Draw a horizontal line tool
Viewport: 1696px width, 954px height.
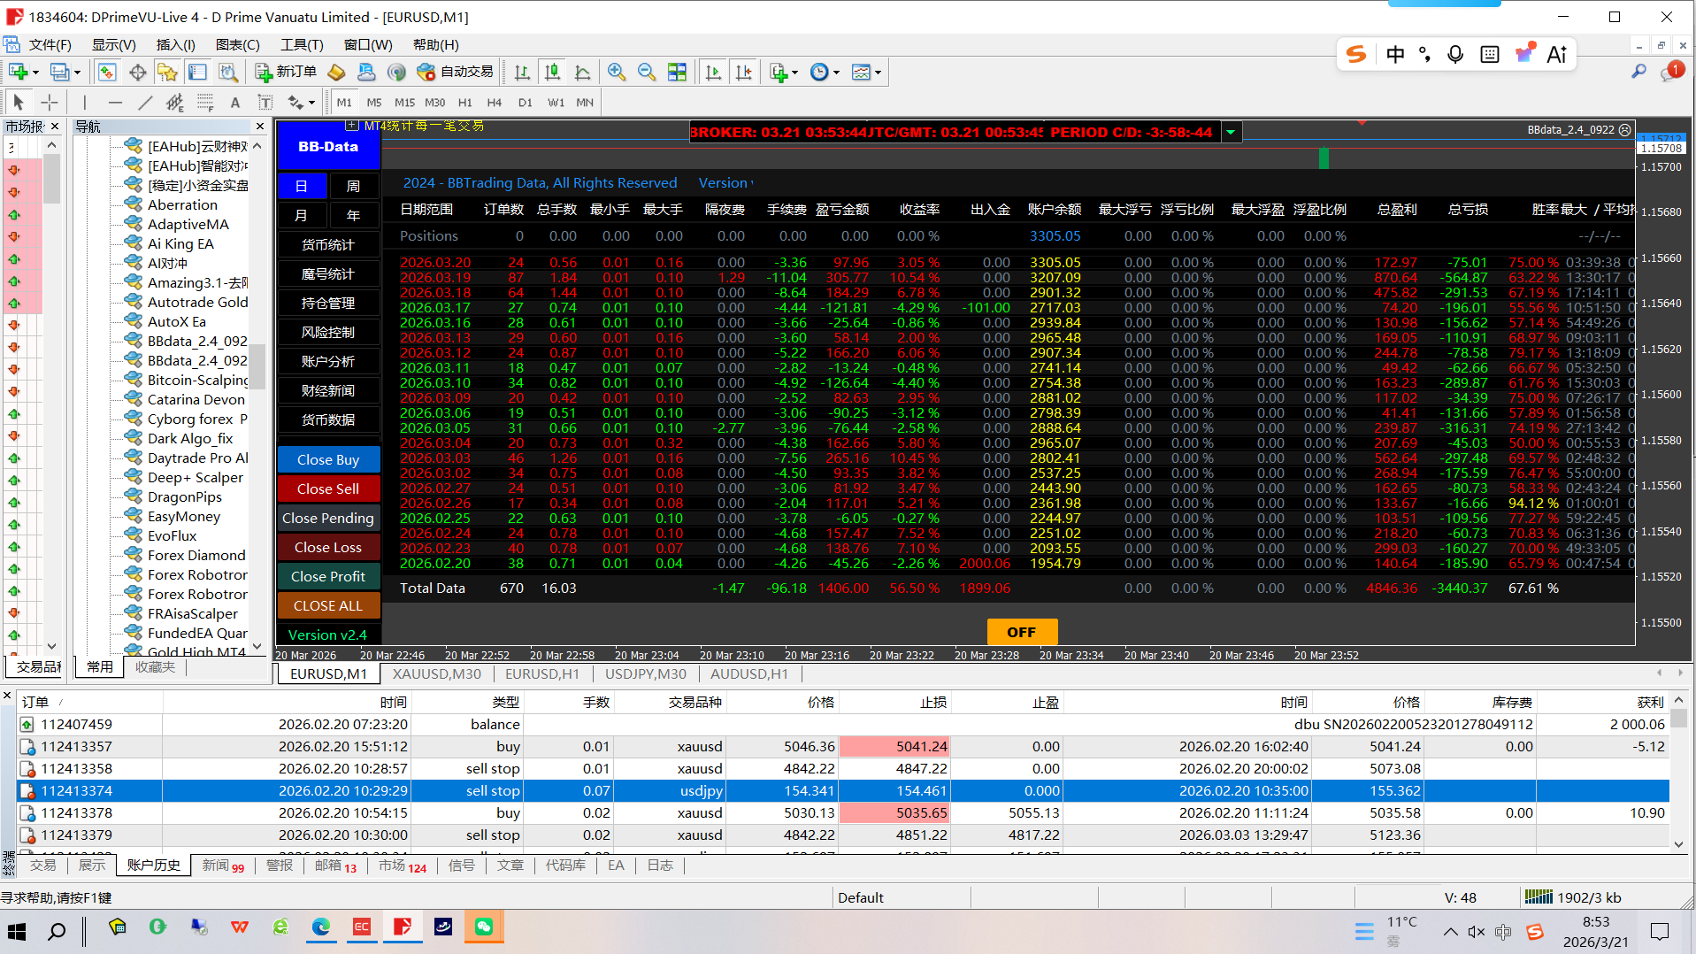point(115,103)
